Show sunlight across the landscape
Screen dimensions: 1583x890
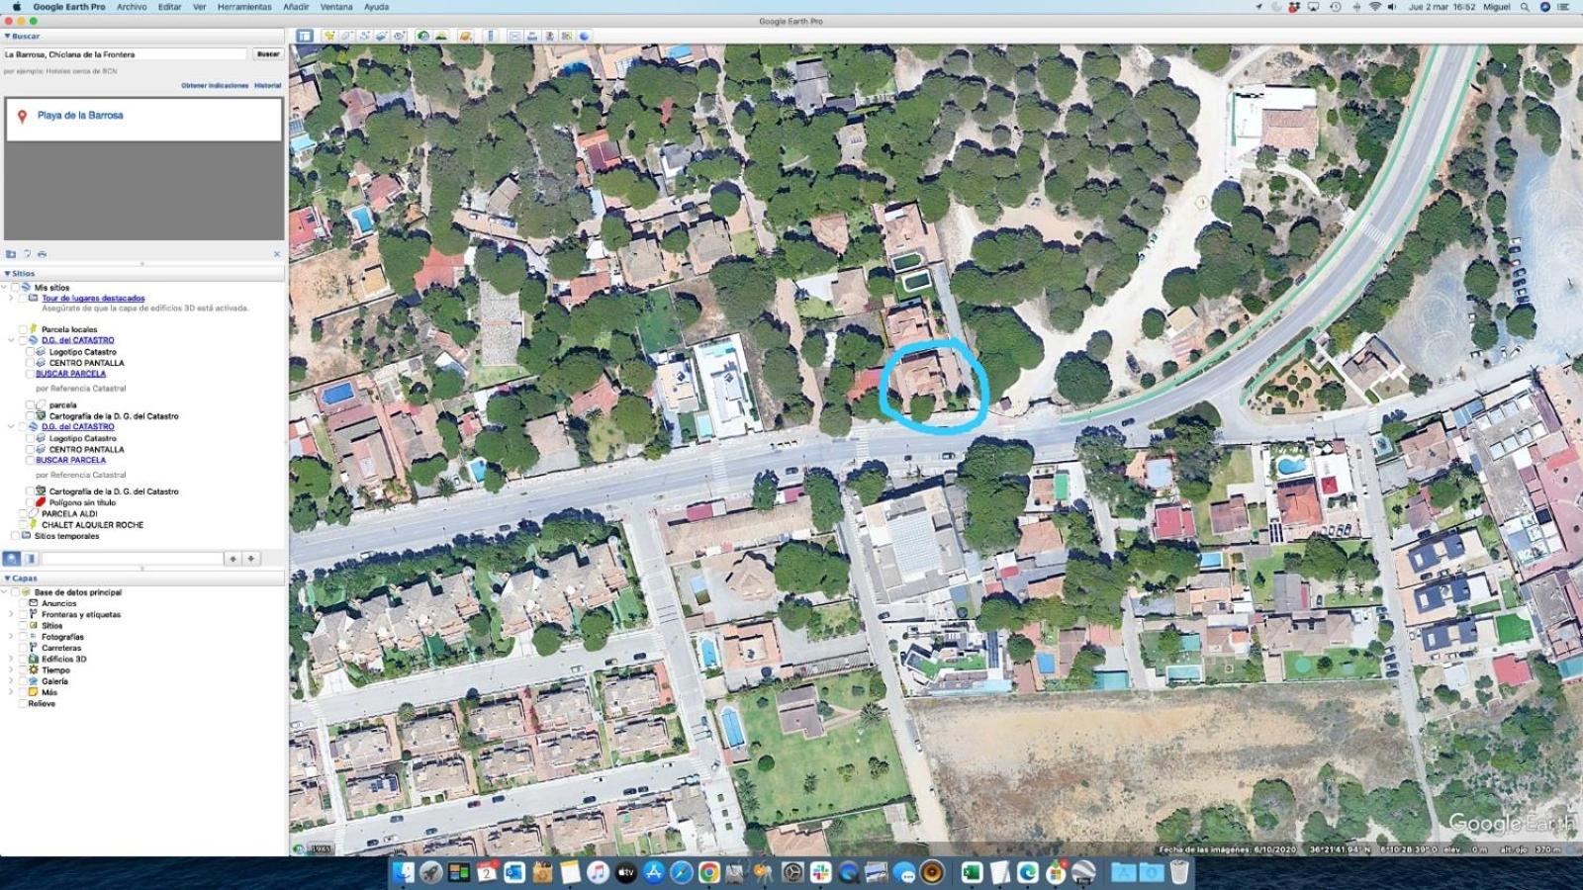[440, 36]
